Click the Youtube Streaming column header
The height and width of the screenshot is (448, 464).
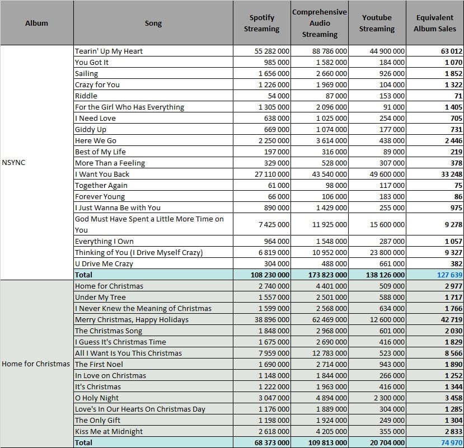(x=377, y=23)
